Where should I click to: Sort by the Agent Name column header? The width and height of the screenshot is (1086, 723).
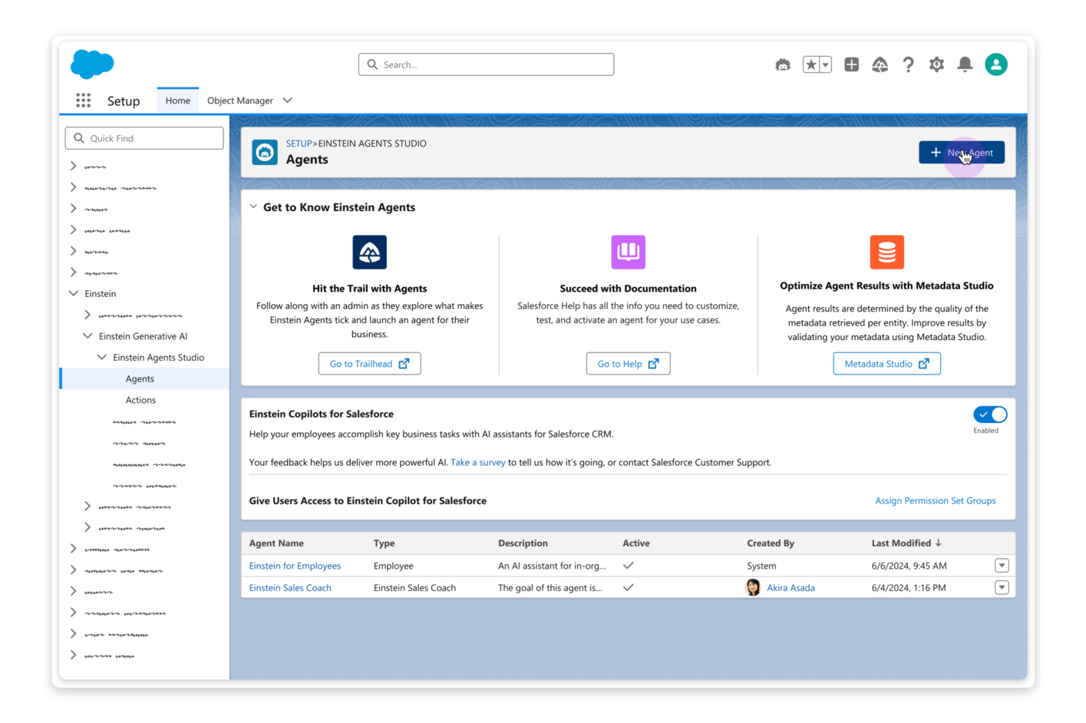tap(276, 543)
